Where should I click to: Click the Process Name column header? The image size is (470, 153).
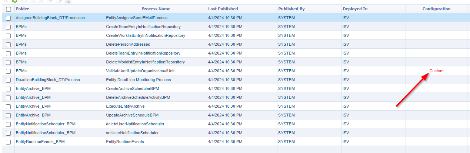click(156, 9)
